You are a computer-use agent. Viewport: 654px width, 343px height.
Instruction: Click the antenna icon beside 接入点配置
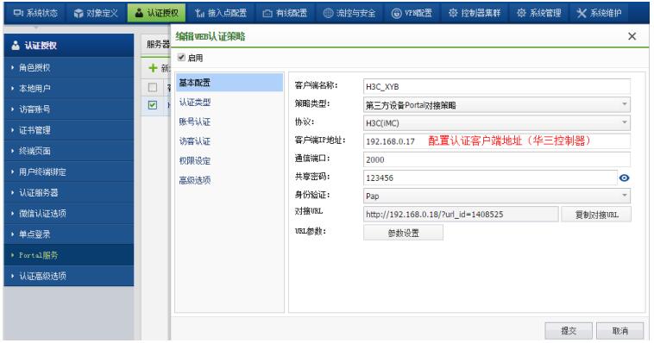point(200,13)
